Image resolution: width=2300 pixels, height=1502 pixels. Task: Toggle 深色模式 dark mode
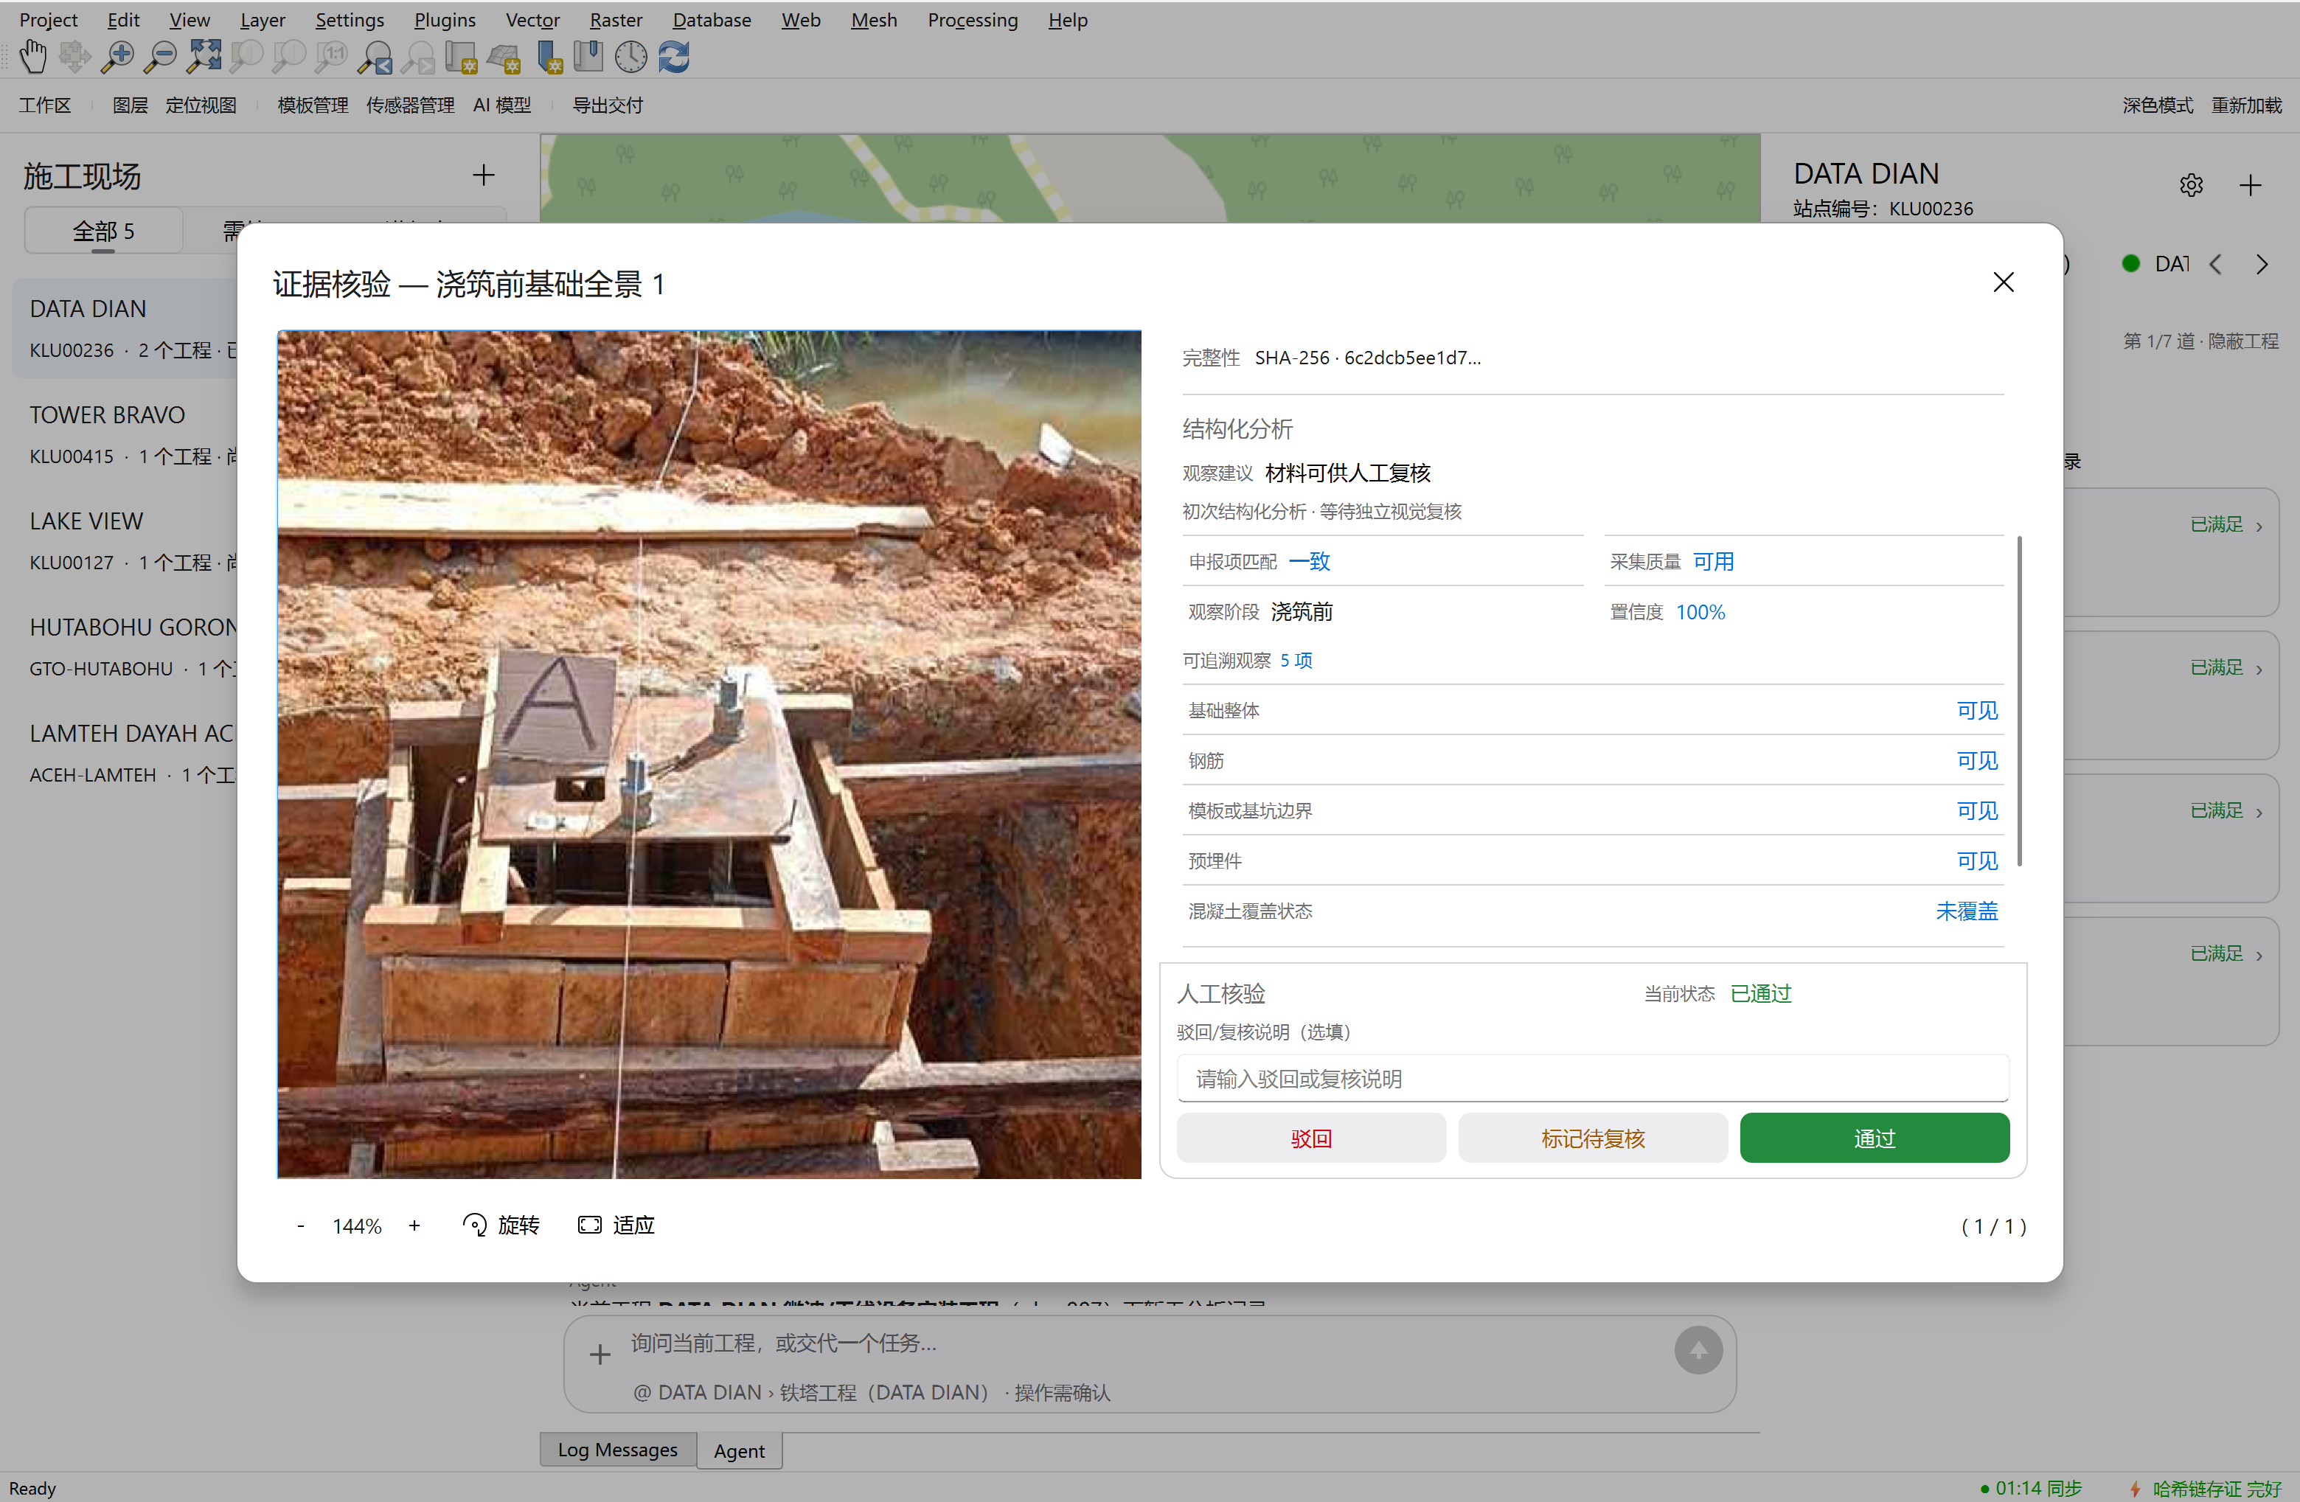click(x=2157, y=105)
